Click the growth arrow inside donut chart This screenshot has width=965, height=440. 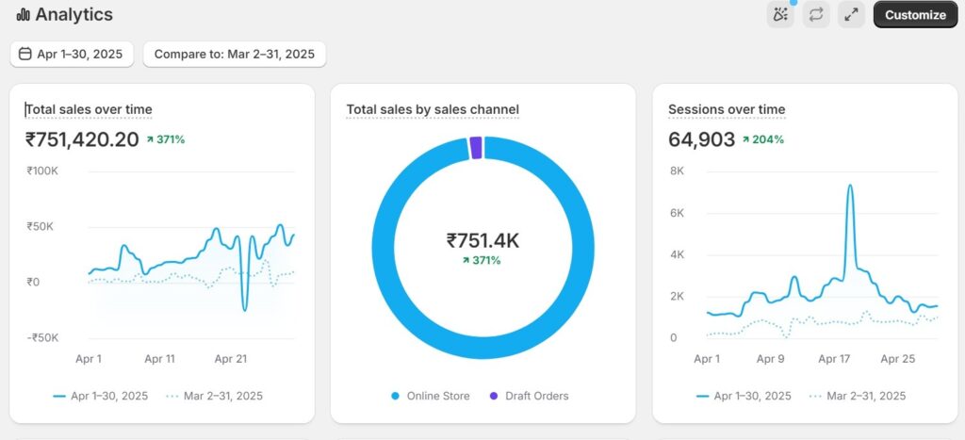[x=466, y=260]
